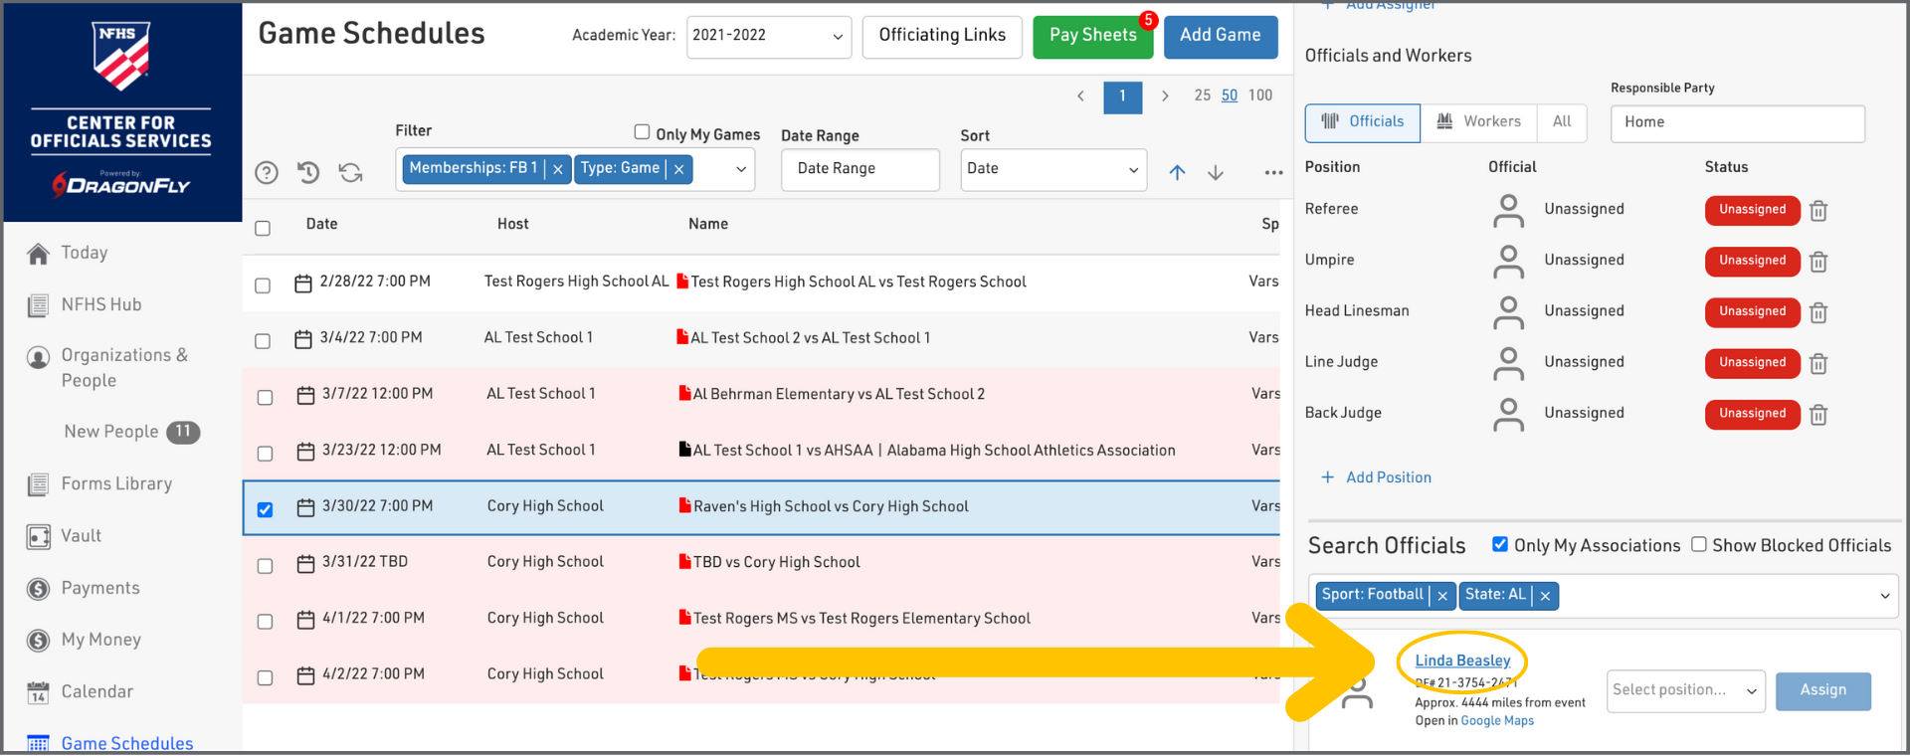
Task: Open Payments in the sidebar
Action: (x=99, y=588)
